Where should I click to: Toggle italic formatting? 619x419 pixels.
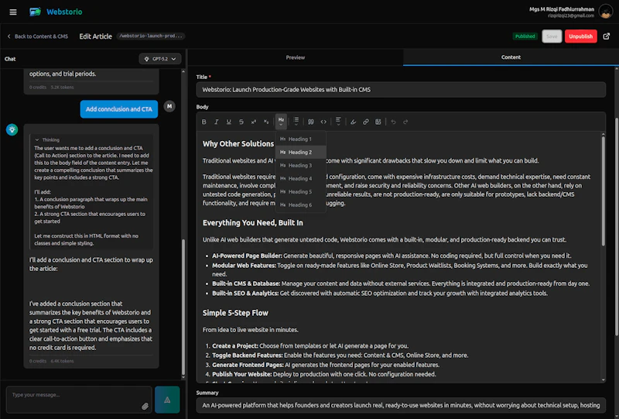click(x=217, y=122)
